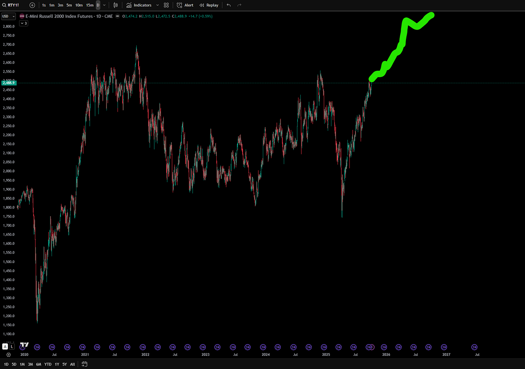The height and width of the screenshot is (369, 525).
Task: Click the Russell 2000 symbol logo
Action: [x=22, y=16]
